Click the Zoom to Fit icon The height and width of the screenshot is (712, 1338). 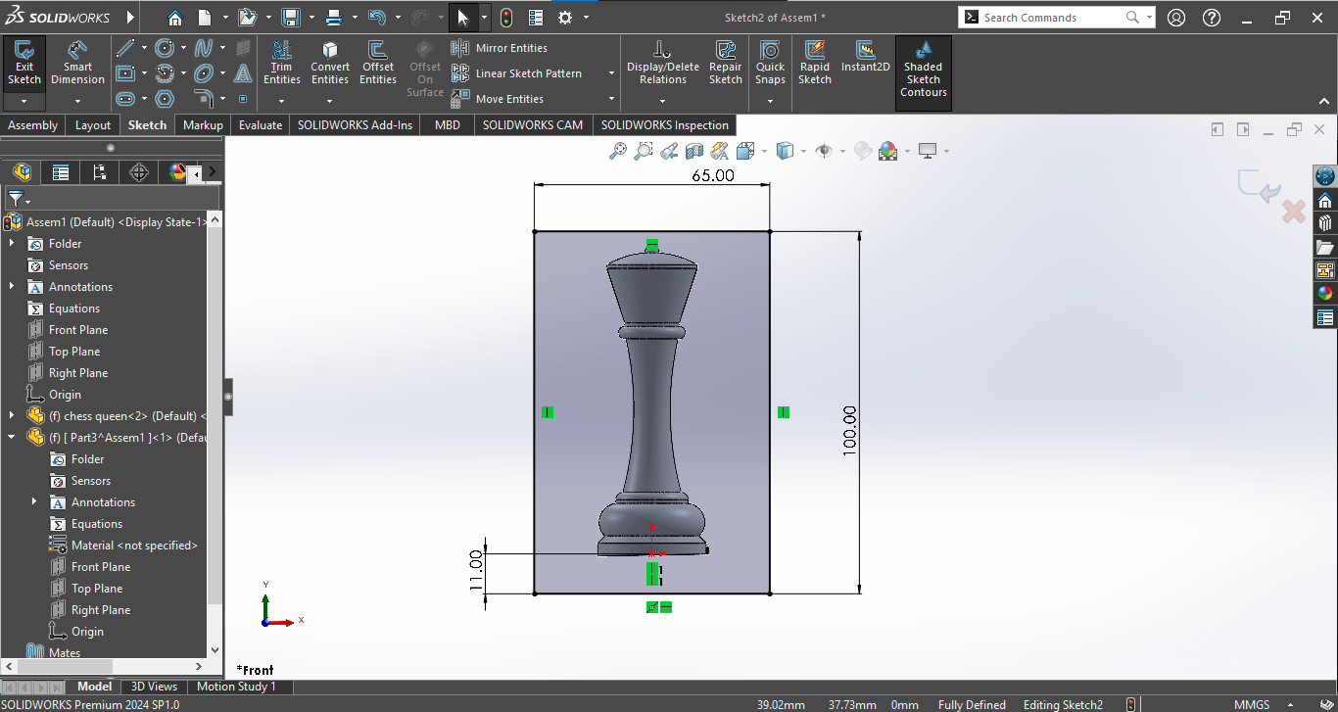pyautogui.click(x=618, y=151)
